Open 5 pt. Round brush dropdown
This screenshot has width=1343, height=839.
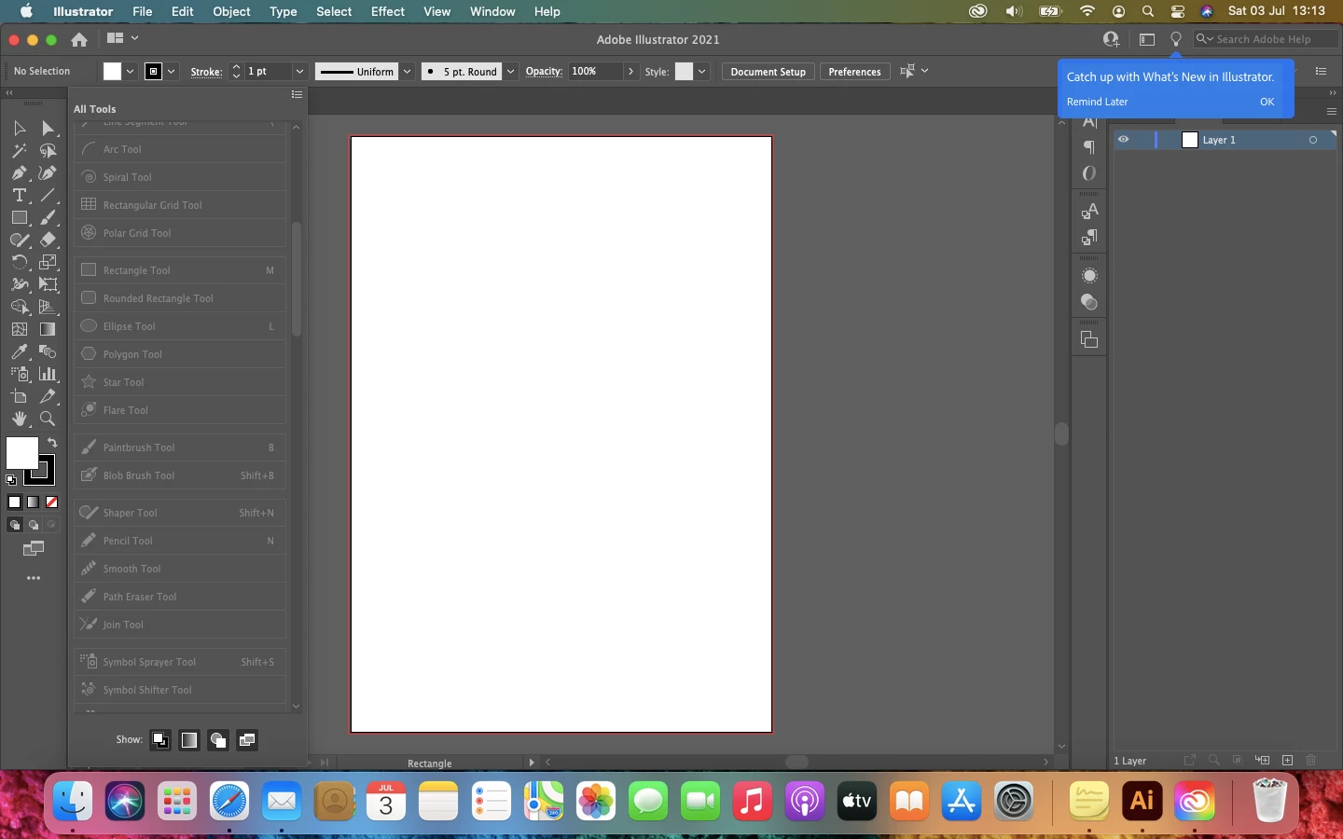point(510,72)
